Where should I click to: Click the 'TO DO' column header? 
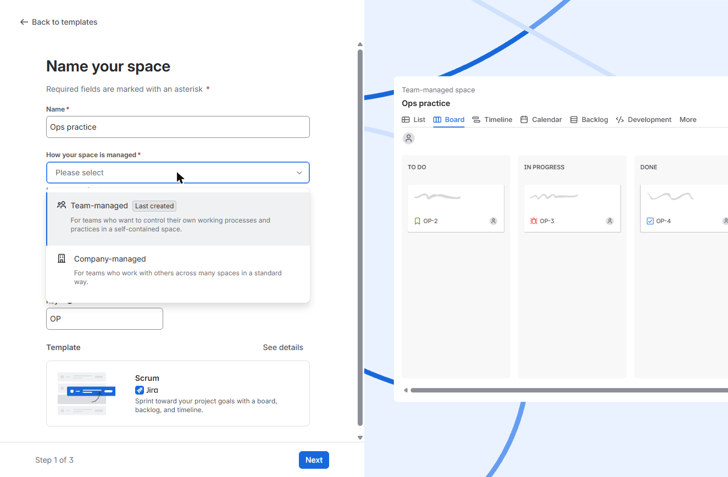(417, 167)
